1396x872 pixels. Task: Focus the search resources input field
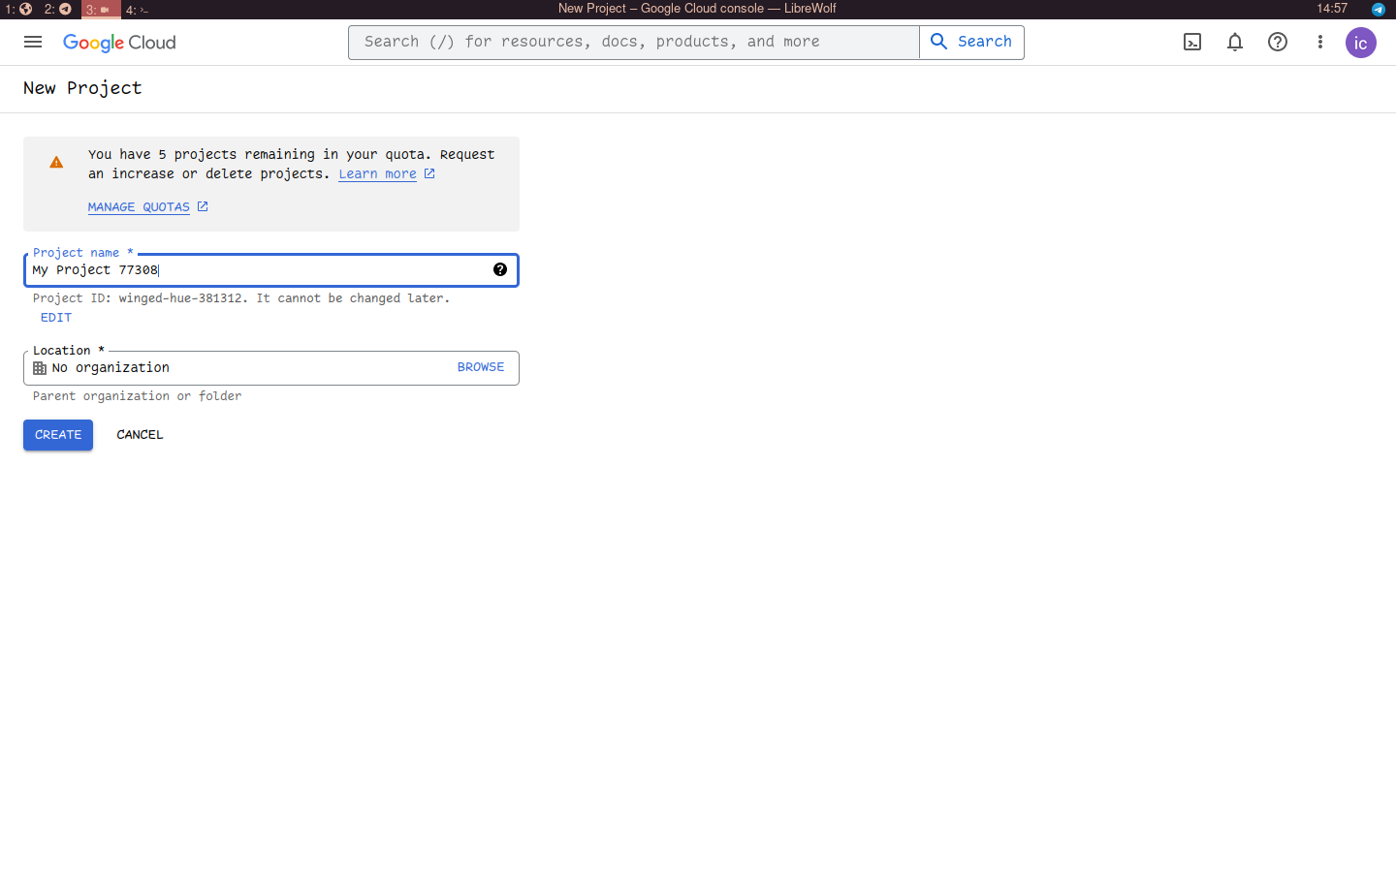(x=634, y=42)
